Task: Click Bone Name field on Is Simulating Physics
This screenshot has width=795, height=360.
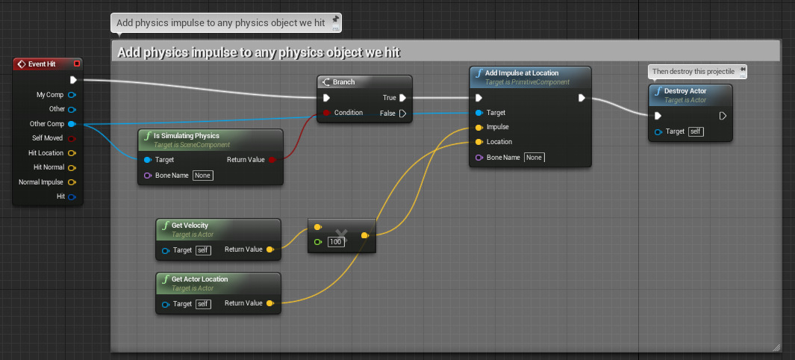Action: (202, 175)
